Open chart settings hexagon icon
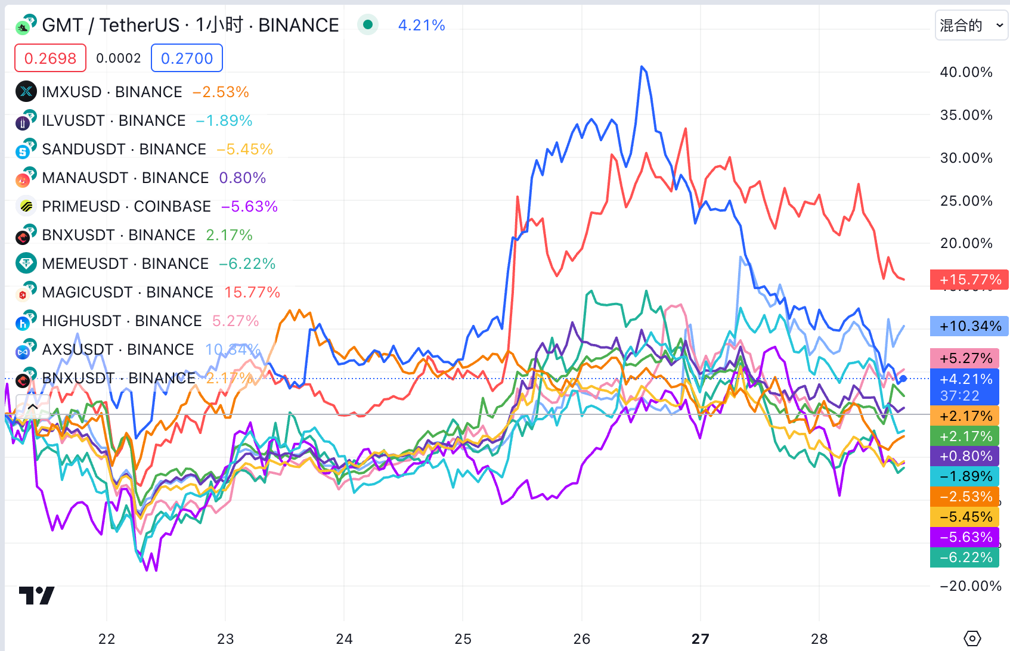 pos(972,638)
